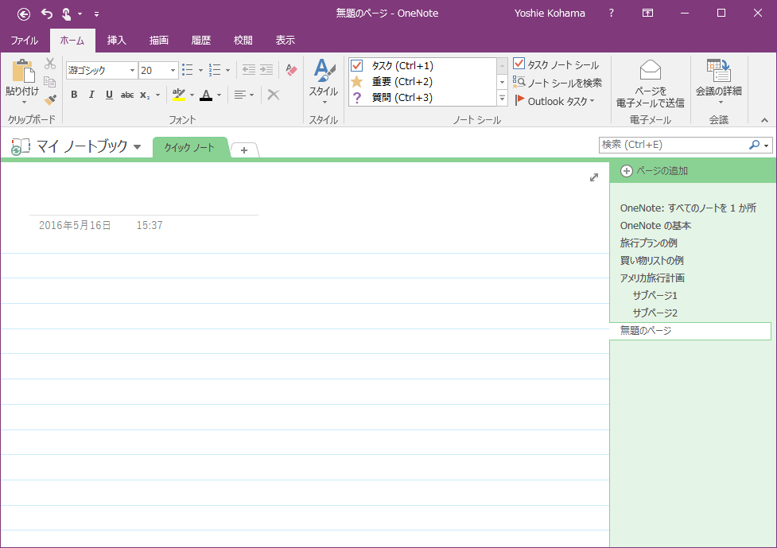This screenshot has height=548, width=777.
Task: Open numbering style dropdown arrow
Action: click(228, 70)
